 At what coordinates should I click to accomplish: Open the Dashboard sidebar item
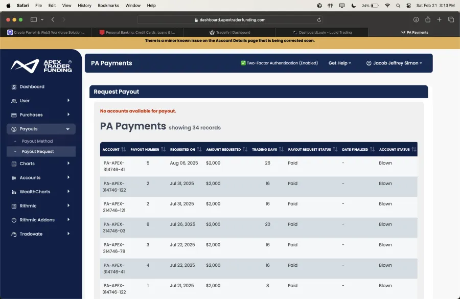tap(32, 87)
